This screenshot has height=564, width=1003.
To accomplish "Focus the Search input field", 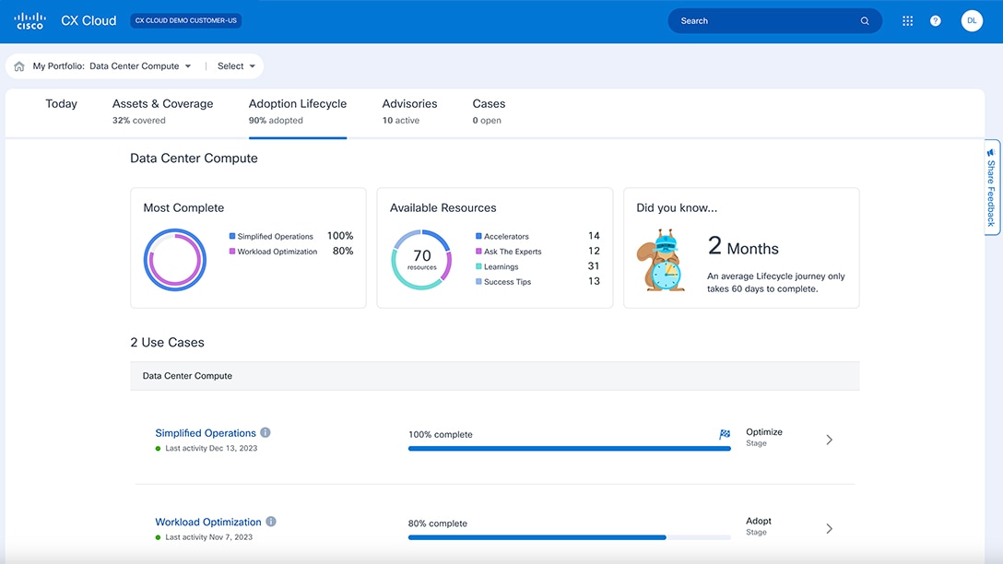I will click(x=774, y=21).
